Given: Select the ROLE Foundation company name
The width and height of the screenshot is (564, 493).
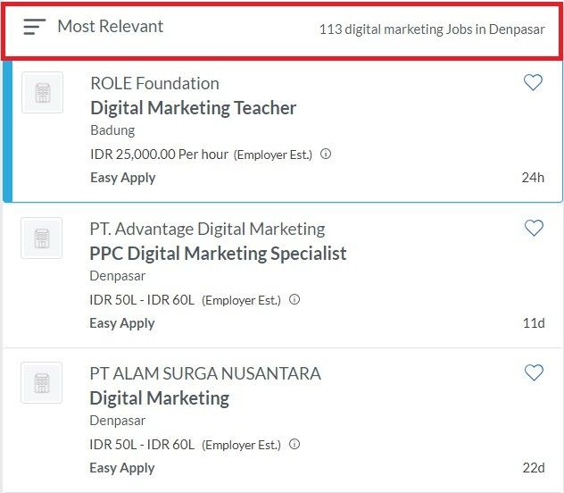Looking at the screenshot, I should (x=154, y=83).
